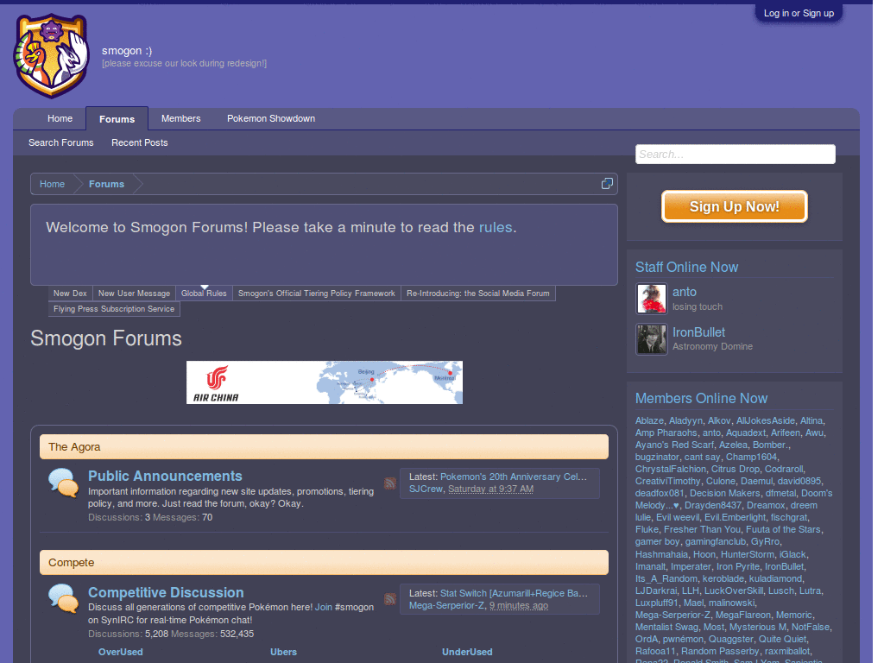Click the Smogon shield logo
Image resolution: width=884 pixels, height=663 pixels.
pyautogui.click(x=52, y=55)
